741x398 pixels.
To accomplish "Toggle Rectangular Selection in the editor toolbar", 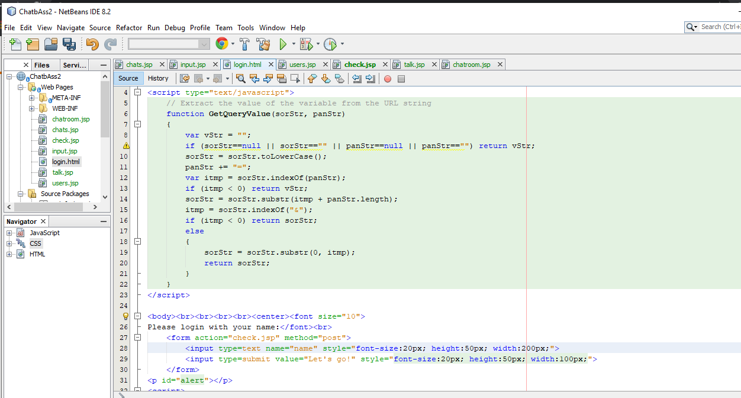I will click(x=295, y=78).
